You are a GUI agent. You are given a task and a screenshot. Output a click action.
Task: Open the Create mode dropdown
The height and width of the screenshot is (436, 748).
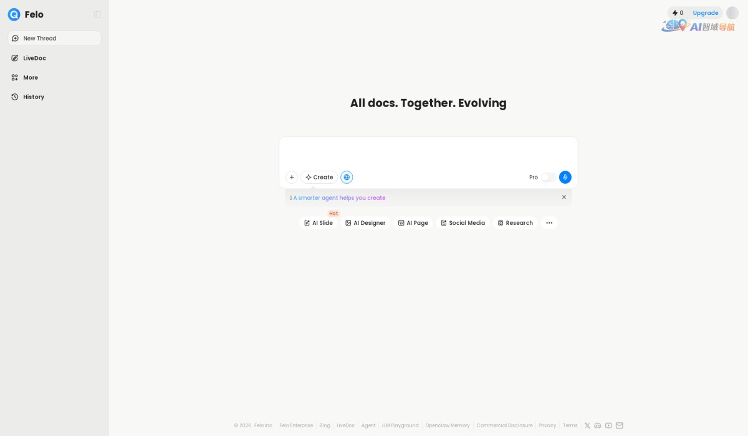pos(319,178)
